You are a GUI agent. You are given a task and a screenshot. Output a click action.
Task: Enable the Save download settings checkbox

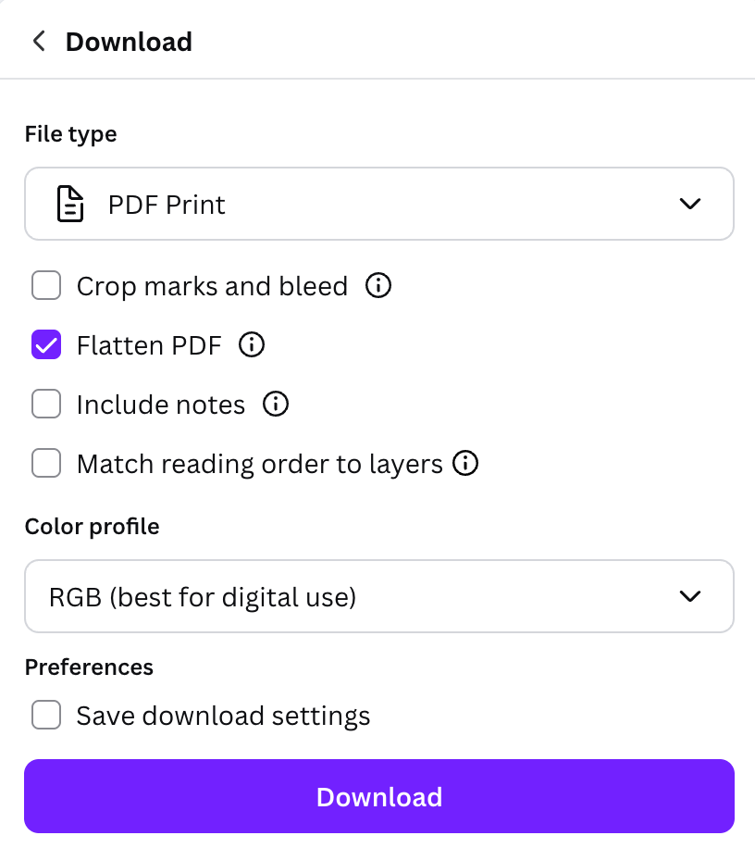coord(46,716)
